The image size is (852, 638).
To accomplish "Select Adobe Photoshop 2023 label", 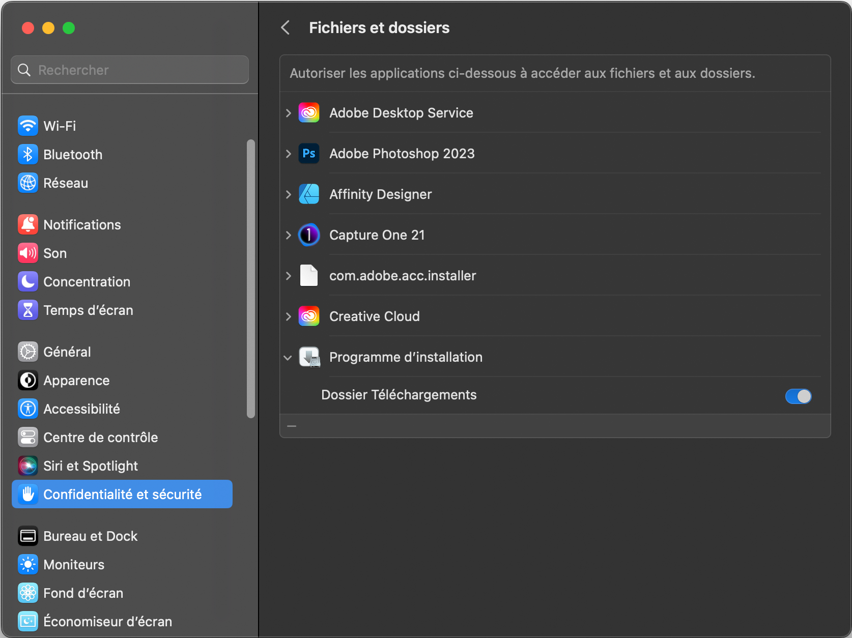I will click(402, 153).
